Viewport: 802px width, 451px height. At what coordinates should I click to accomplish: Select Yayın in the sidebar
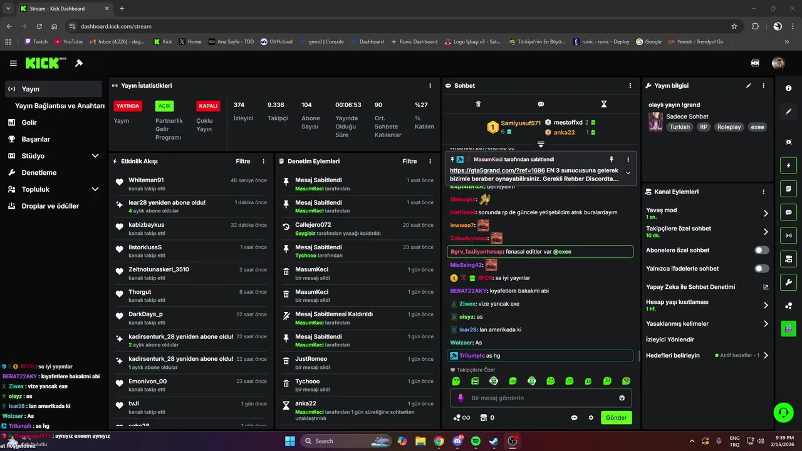tap(54, 89)
